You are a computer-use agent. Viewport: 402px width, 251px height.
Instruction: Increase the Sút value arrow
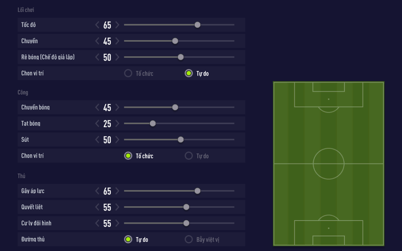click(x=117, y=140)
